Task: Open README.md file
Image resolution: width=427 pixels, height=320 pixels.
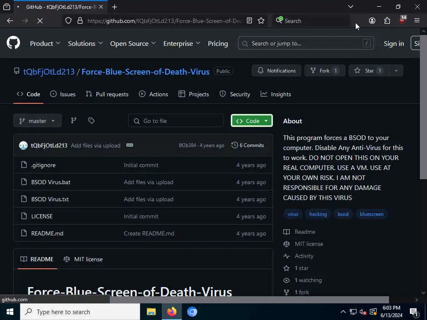Action: 47,233
